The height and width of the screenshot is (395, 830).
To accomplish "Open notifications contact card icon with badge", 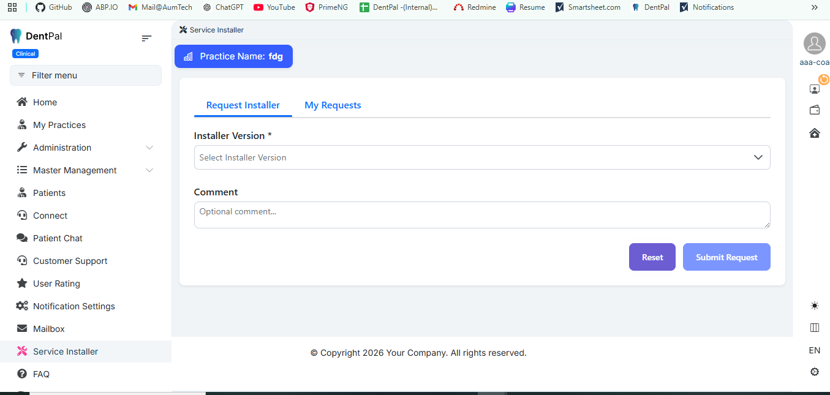I will point(815,88).
